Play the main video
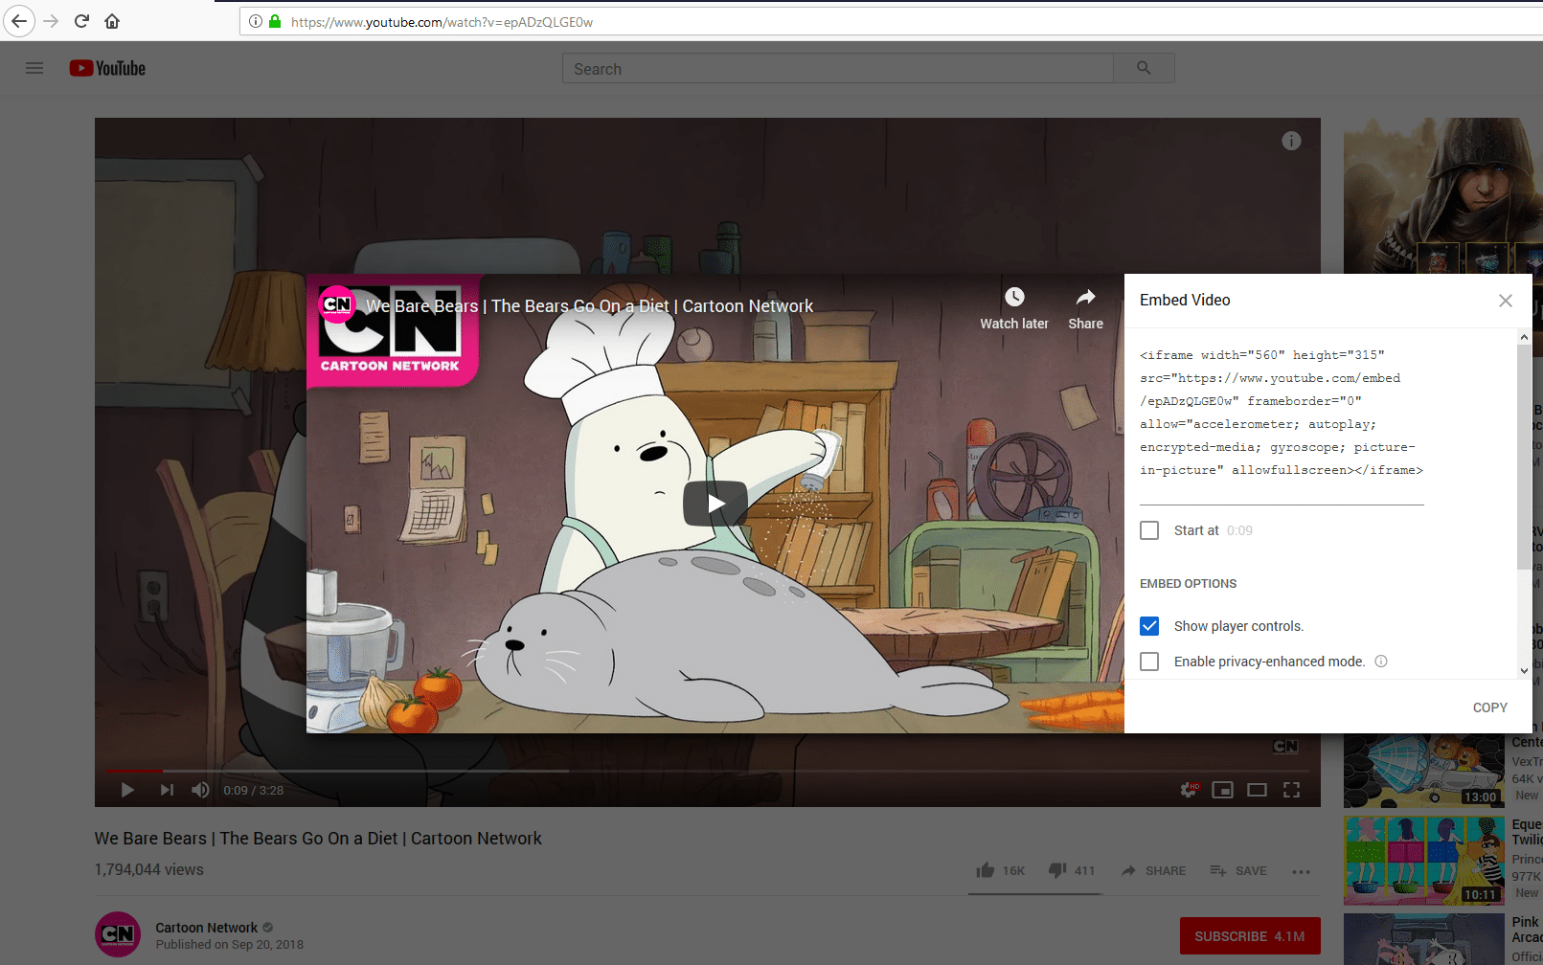This screenshot has height=965, width=1543. click(x=127, y=790)
